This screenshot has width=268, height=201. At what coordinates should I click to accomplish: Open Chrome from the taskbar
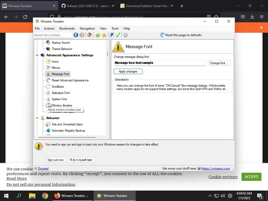click(x=45, y=196)
